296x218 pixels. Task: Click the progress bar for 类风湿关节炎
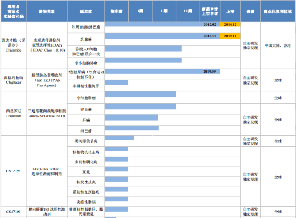(120, 138)
